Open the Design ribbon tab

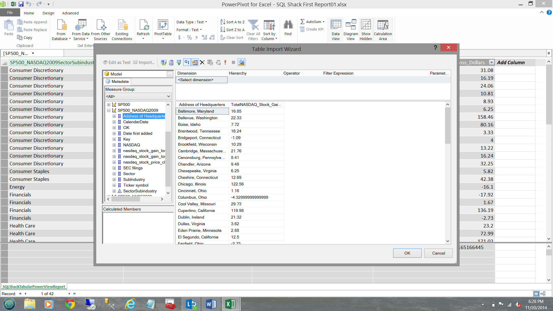click(x=48, y=13)
